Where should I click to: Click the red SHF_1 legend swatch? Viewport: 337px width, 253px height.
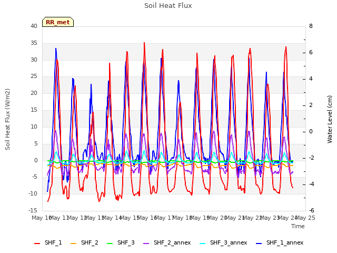37,244
